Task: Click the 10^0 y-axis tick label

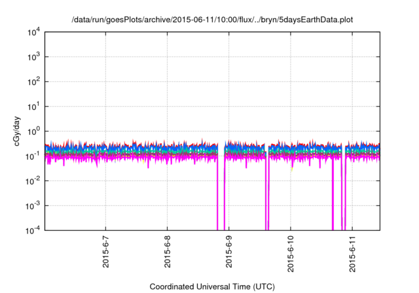Action: 34,131
